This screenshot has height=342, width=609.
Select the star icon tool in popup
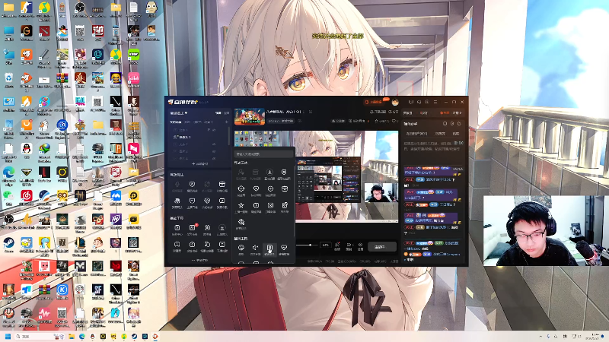[241, 205]
